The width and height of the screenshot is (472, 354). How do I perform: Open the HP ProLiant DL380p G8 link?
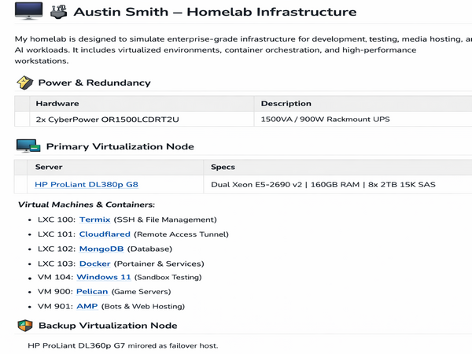(x=87, y=184)
